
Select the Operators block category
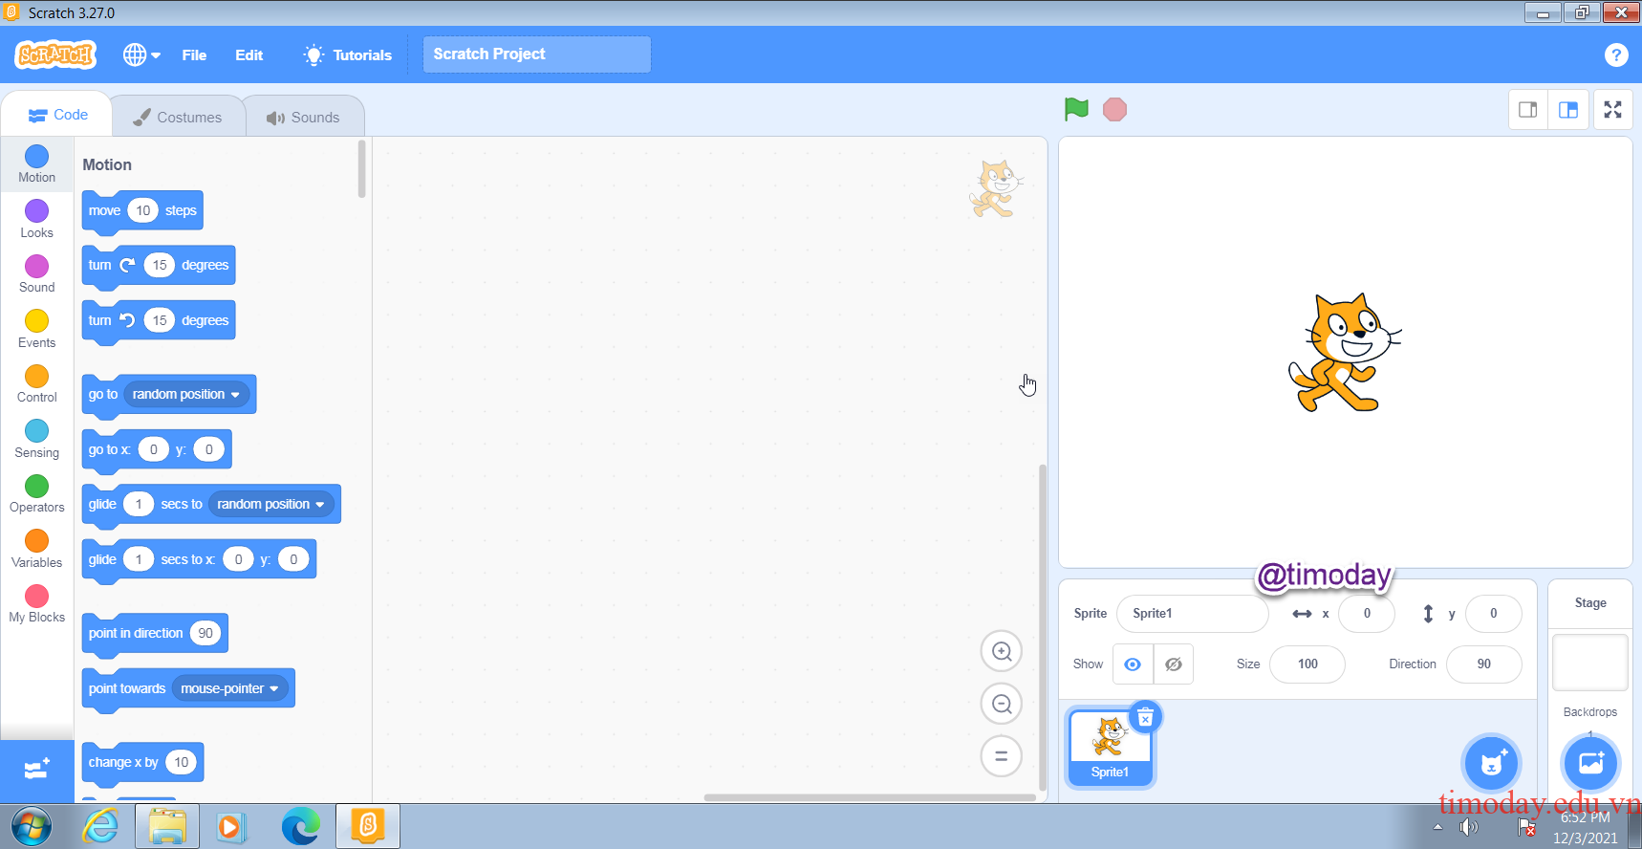[x=36, y=493]
